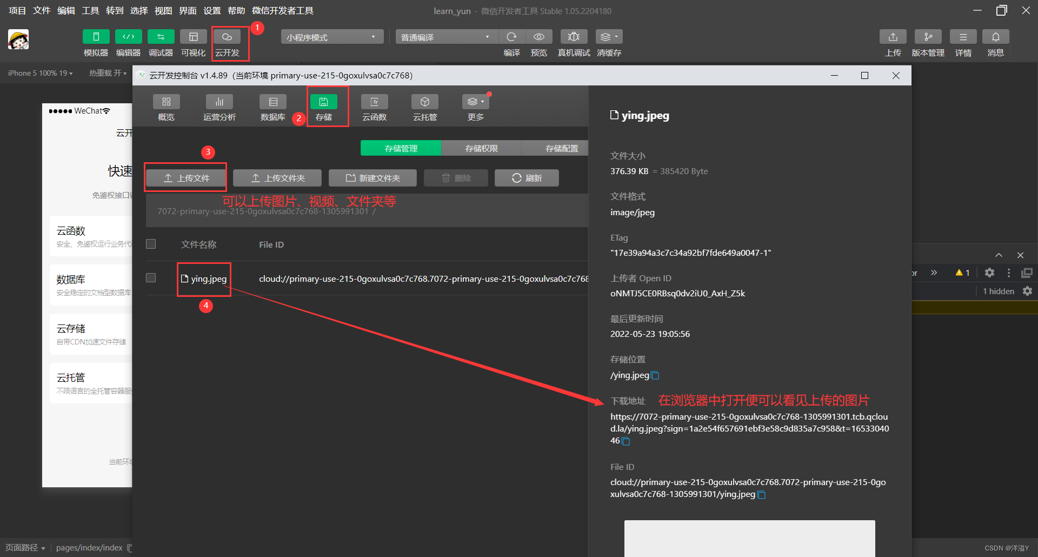Open Cloud Development (云开发) console
The width and height of the screenshot is (1038, 557).
click(227, 37)
